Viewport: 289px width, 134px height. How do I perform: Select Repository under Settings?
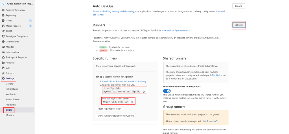click(11, 105)
